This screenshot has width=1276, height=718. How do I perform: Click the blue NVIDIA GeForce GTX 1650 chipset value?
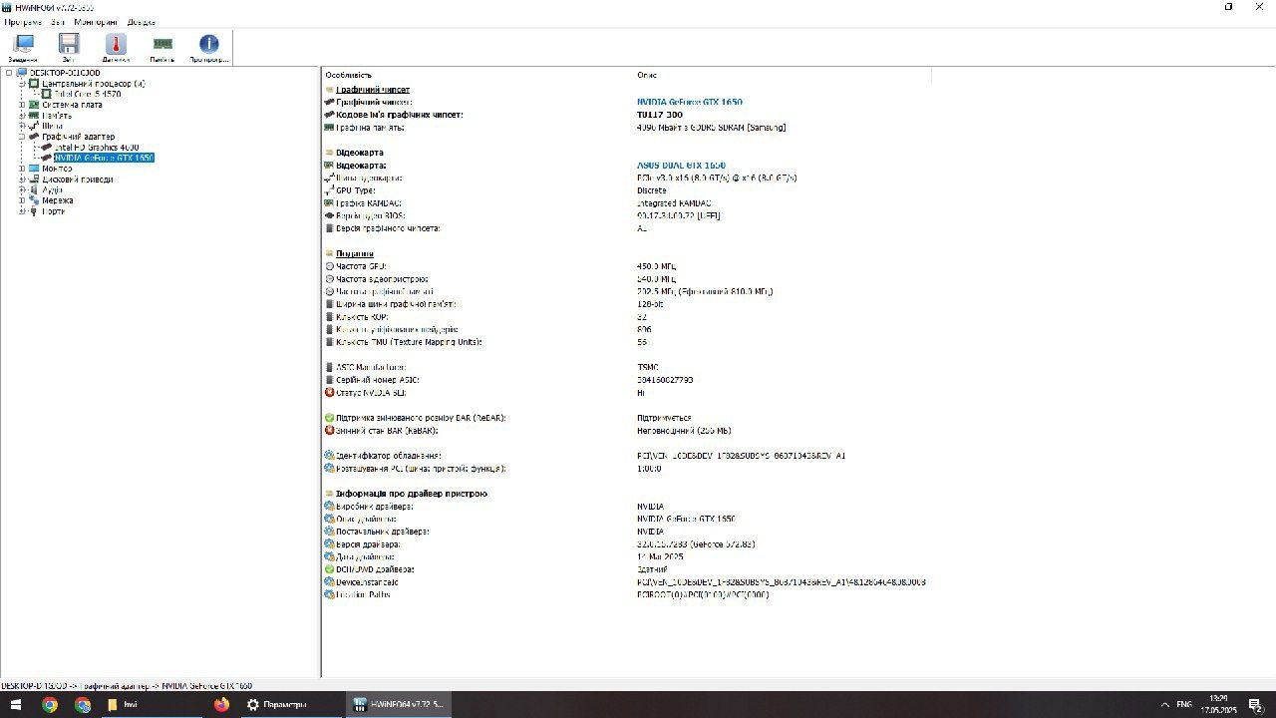point(690,102)
